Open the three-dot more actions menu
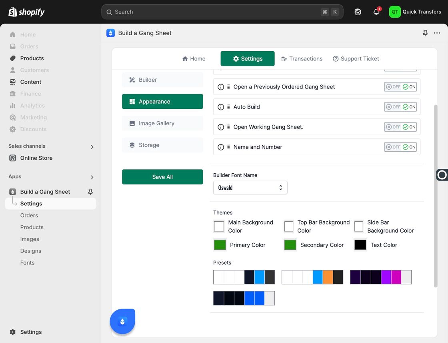Screen dimensions: 448x343 (x=437, y=33)
